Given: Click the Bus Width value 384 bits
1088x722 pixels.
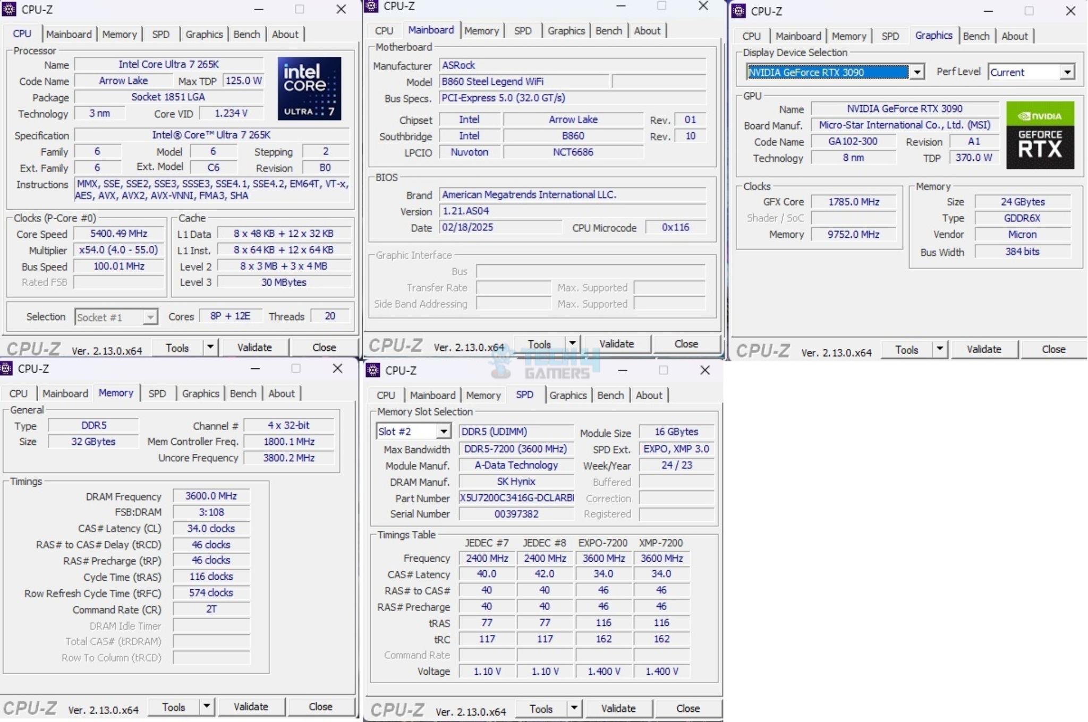Looking at the screenshot, I should (x=1022, y=252).
